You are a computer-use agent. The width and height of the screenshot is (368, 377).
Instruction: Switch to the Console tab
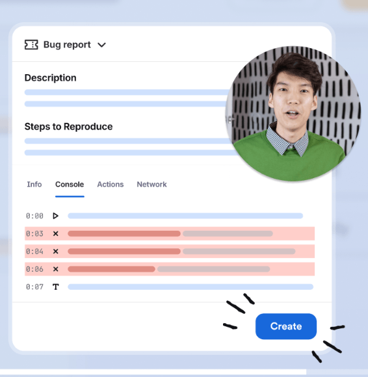coord(70,185)
